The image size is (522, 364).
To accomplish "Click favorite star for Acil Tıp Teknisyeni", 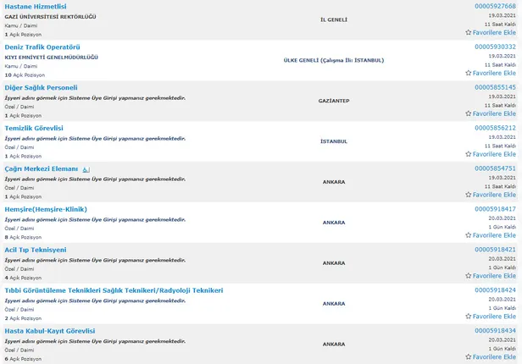I will coord(469,276).
